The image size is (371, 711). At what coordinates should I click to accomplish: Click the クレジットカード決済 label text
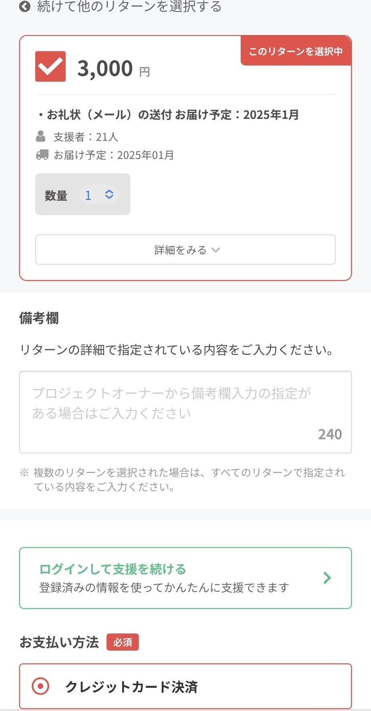(132, 687)
